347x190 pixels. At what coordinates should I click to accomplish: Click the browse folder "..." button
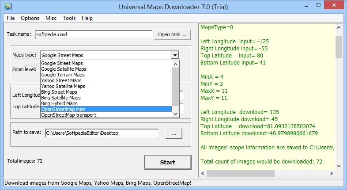174,133
